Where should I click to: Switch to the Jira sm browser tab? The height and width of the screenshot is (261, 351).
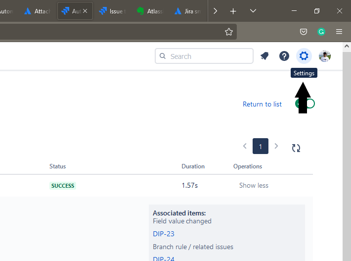(188, 11)
